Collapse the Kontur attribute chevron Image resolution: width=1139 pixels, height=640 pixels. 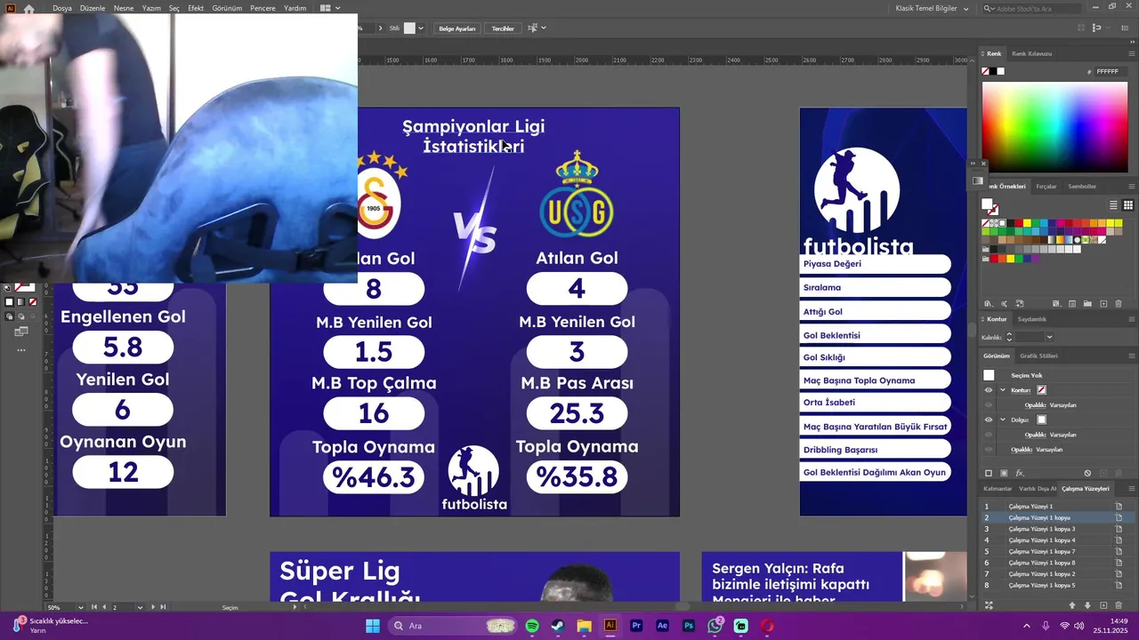click(x=1003, y=390)
